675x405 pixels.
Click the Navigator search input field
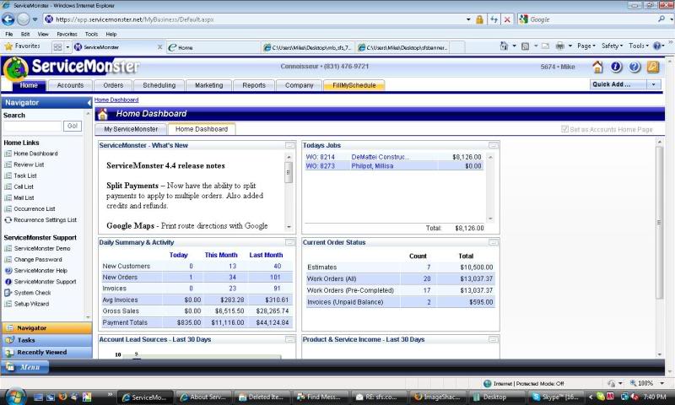[x=33, y=126]
